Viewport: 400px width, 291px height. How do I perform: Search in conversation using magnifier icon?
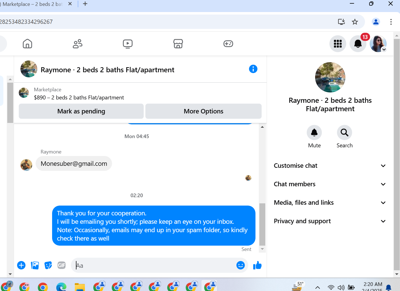[345, 132]
